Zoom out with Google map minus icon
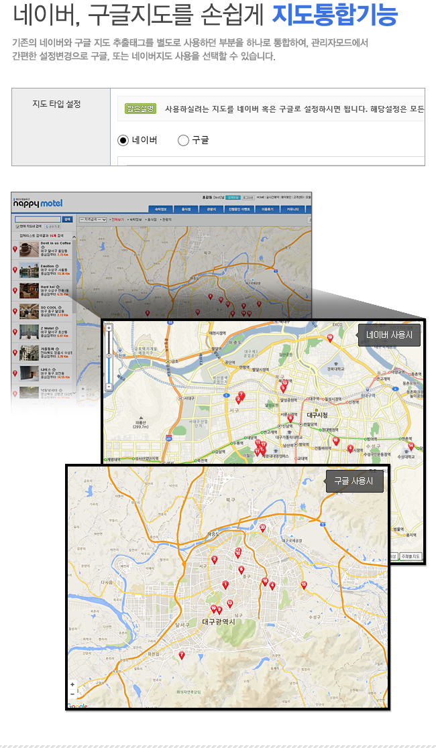The width and height of the screenshot is (436, 748). click(72, 694)
